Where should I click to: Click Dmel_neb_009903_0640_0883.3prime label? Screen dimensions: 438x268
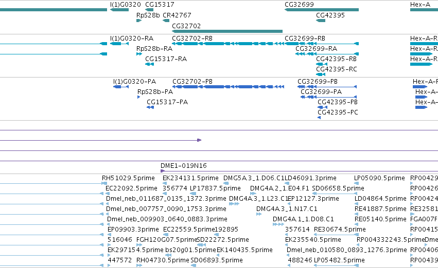pos(167,219)
